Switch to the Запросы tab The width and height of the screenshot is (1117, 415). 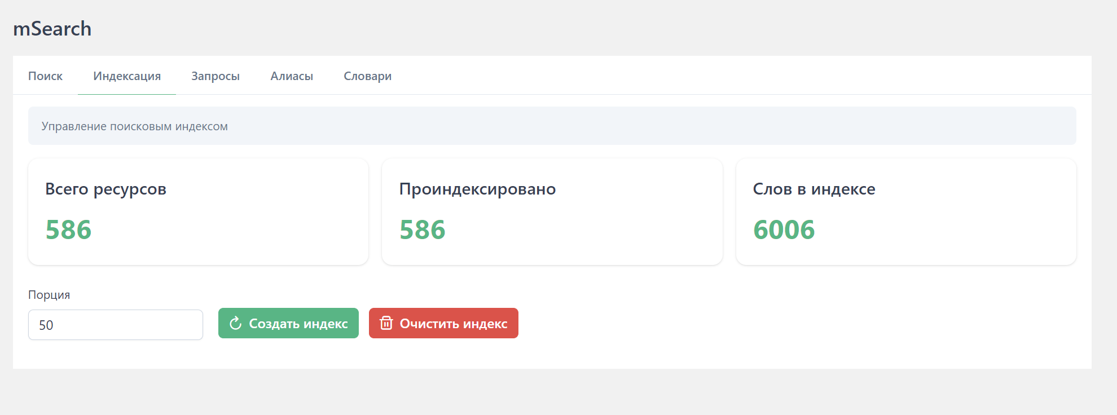tap(216, 76)
